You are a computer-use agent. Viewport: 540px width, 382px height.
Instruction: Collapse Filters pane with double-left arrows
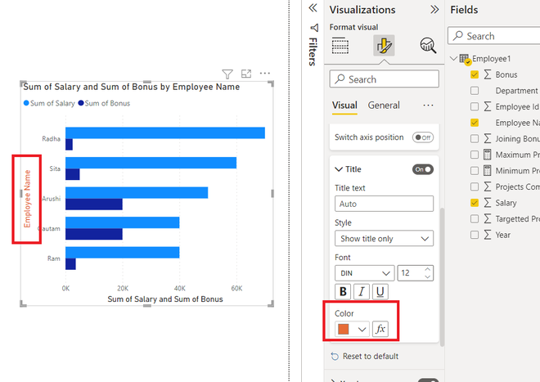pyautogui.click(x=313, y=8)
